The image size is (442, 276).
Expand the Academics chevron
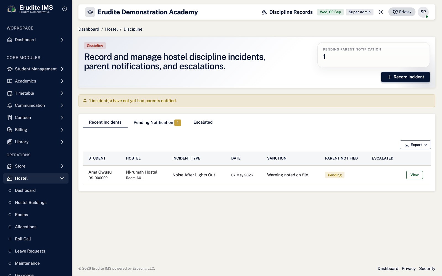tap(62, 81)
